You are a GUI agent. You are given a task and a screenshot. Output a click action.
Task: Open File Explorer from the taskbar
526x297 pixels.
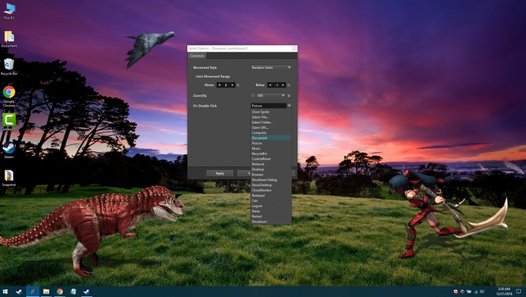46,291
